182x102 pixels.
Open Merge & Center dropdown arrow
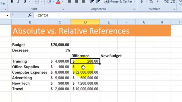[x=134, y=1]
